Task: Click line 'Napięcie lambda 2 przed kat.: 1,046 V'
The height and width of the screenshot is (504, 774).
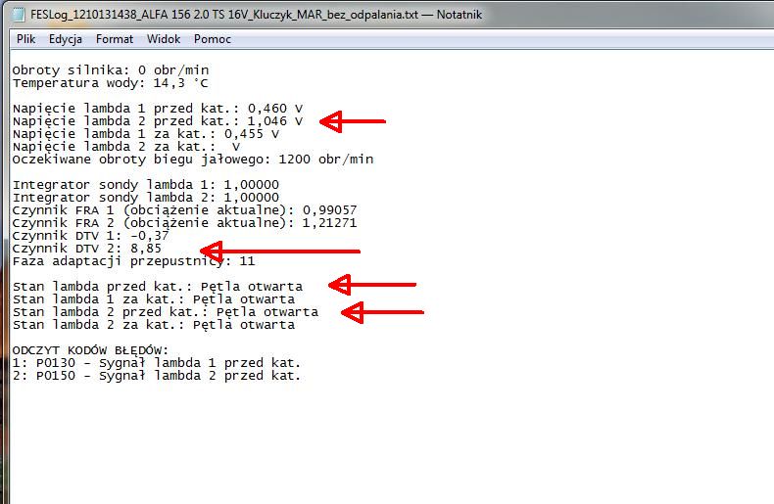Action: point(158,121)
